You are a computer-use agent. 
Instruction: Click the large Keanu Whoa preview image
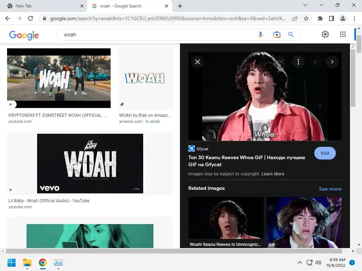[x=265, y=96]
